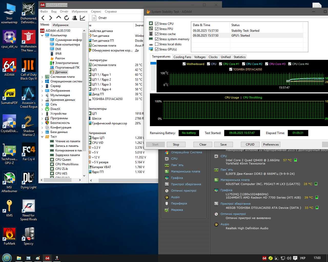This screenshot has height=262, width=328.
Task: Expand the База данных tree node
Action: point(42,132)
